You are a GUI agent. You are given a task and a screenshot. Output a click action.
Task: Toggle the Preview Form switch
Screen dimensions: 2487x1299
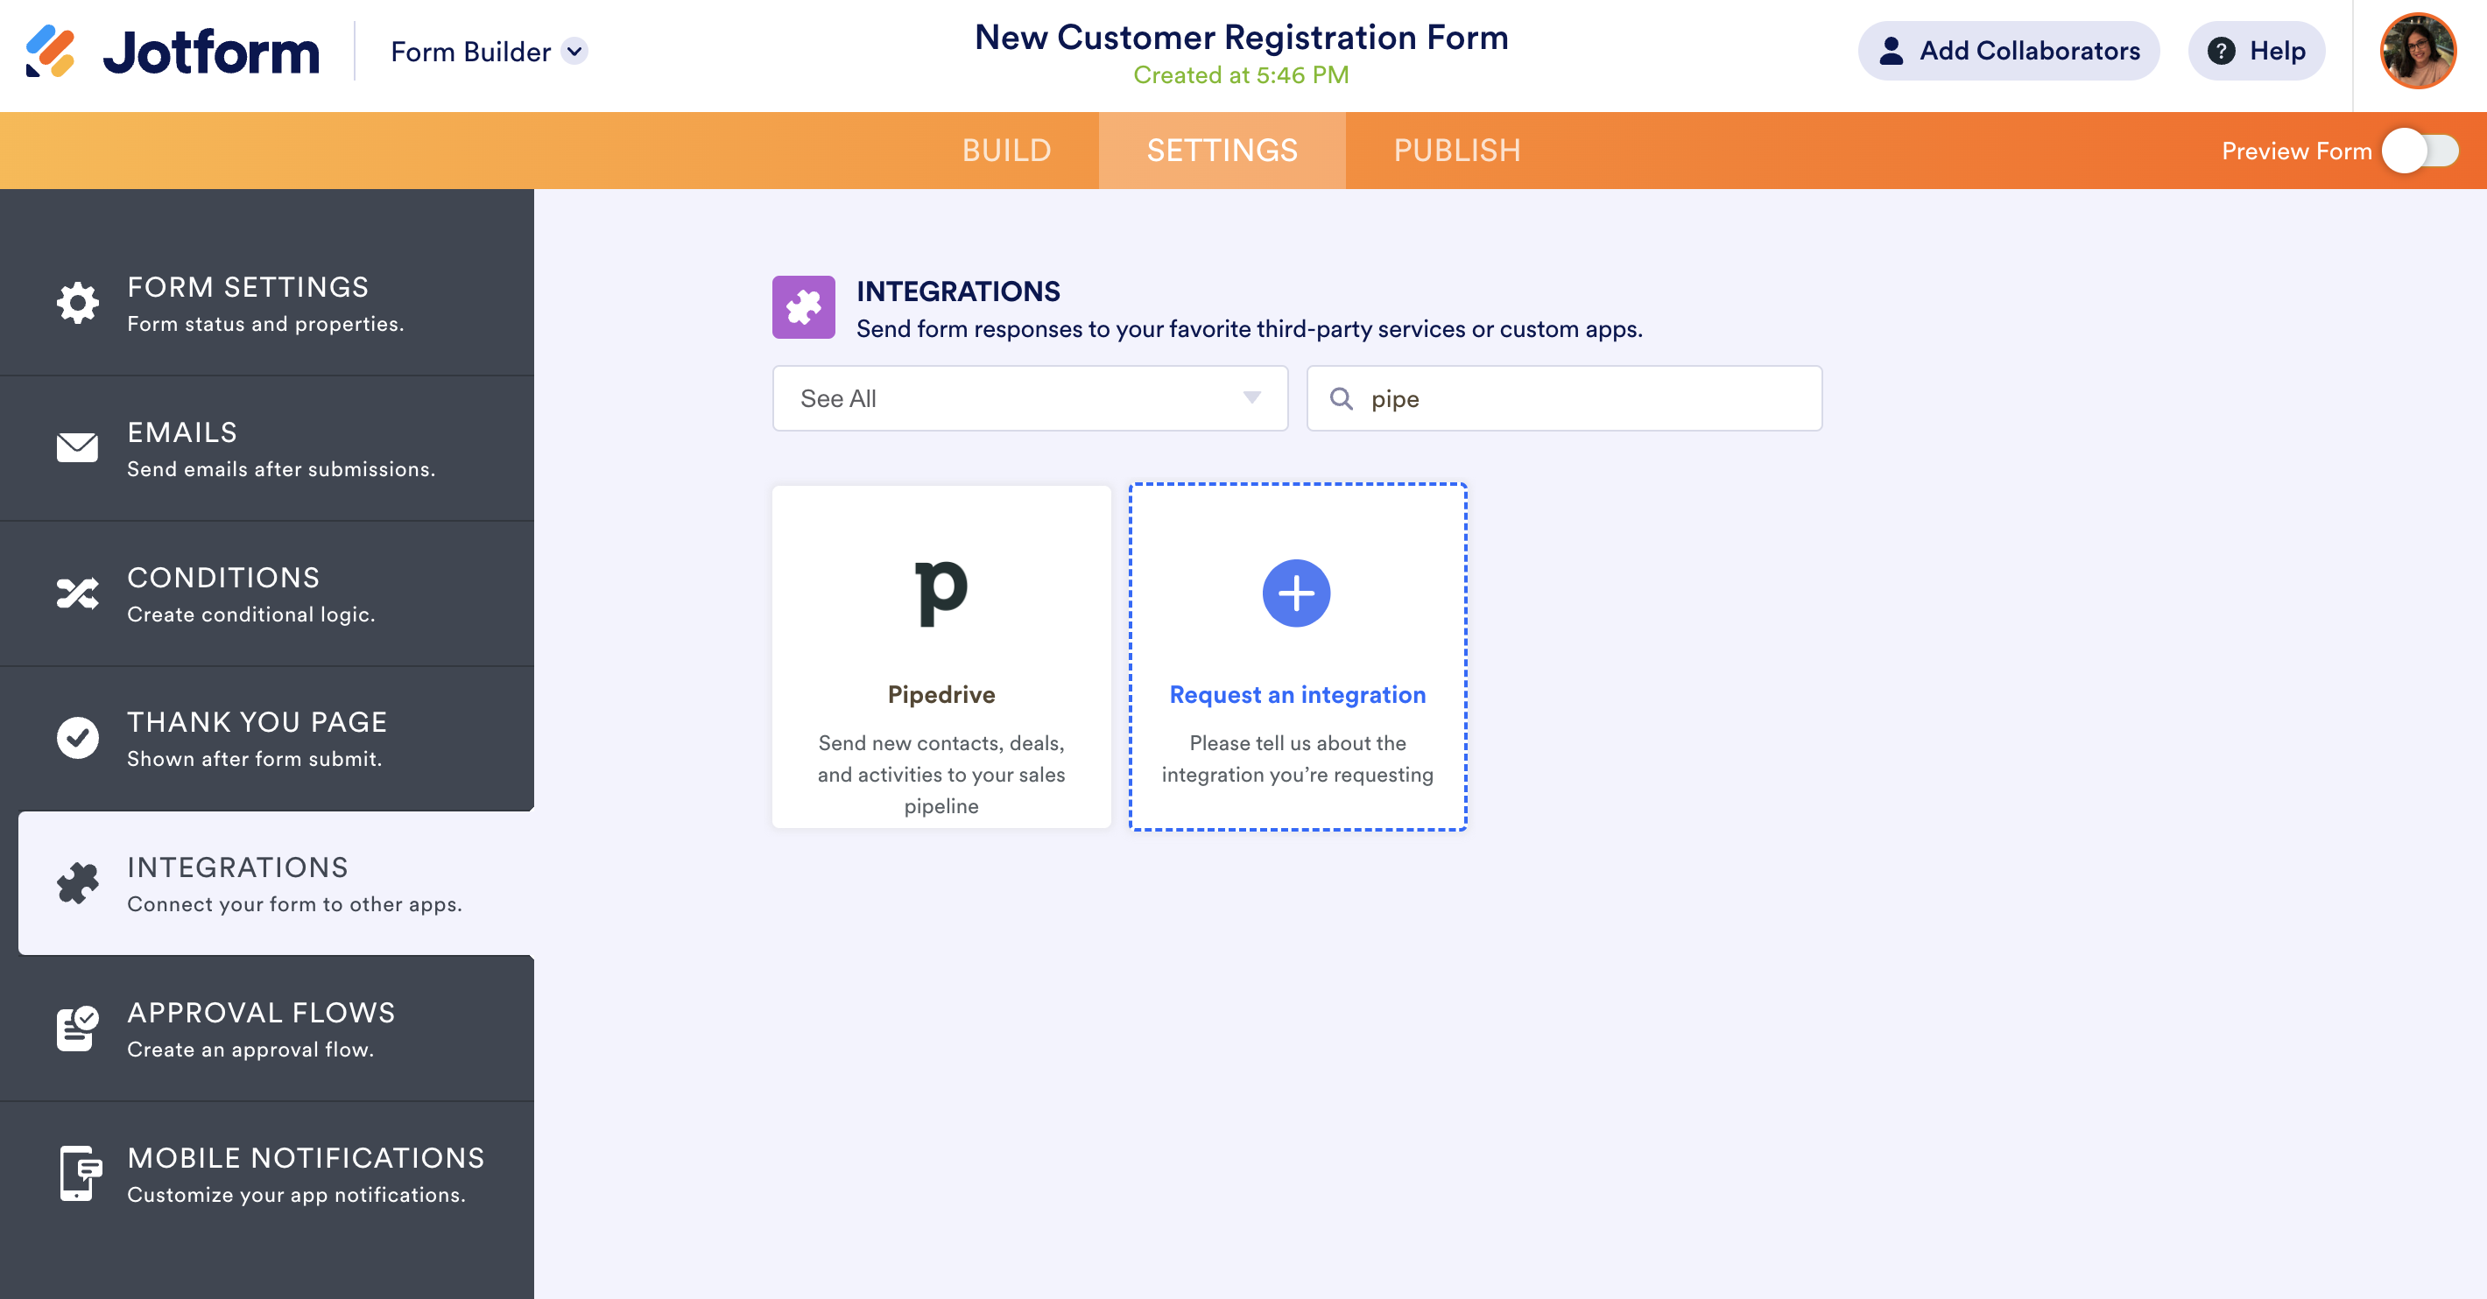point(2420,151)
